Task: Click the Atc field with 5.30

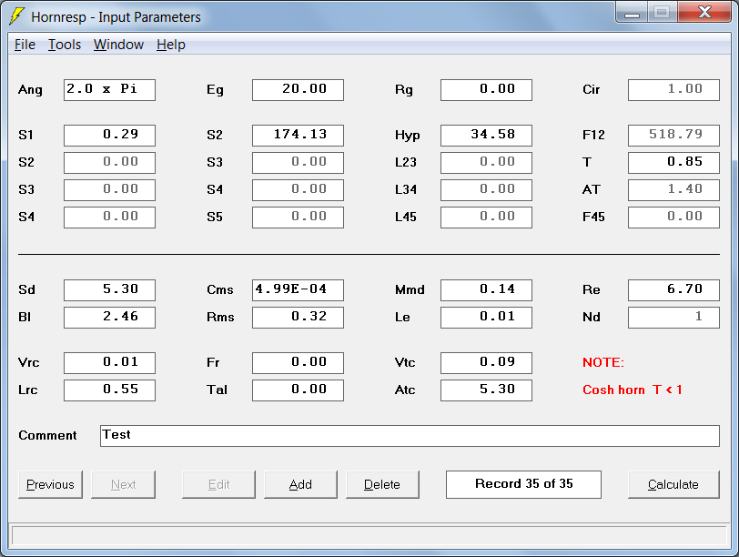Action: (x=486, y=390)
